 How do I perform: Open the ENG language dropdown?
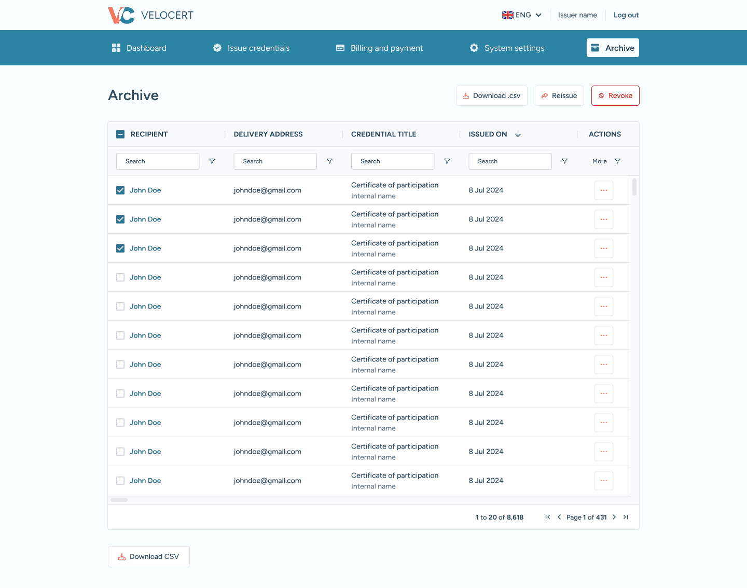pyautogui.click(x=522, y=15)
